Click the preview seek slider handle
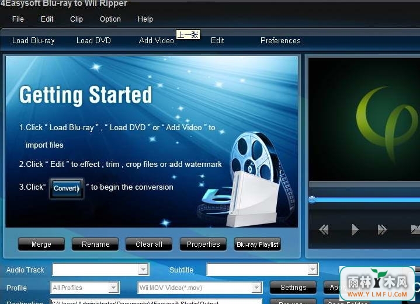Screen dimensions: 420x304 tap(312, 200)
